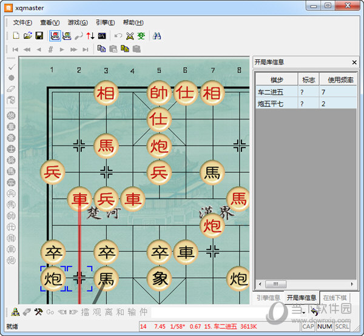Image resolution: width=364 pixels, height=336 pixels.
Task: Open a file with the folder icon
Action: pyautogui.click(x=27, y=36)
